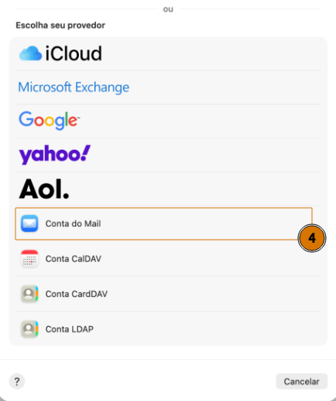The image size is (336, 401).
Task: Open help with the question mark button
Action: (x=17, y=382)
